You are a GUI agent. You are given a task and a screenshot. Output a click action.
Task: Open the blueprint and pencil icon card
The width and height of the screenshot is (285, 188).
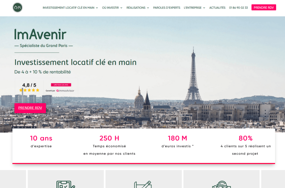coord(144,179)
